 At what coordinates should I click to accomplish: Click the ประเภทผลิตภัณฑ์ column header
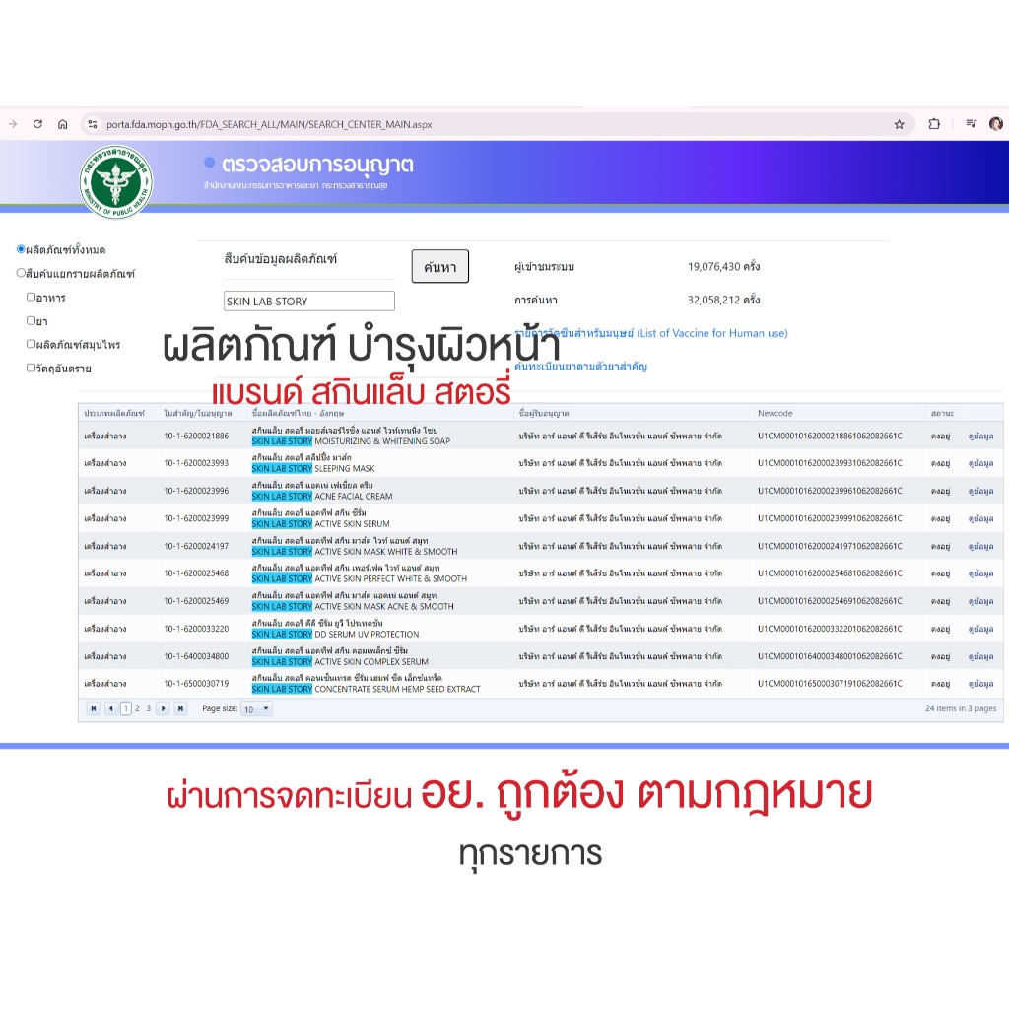[114, 413]
